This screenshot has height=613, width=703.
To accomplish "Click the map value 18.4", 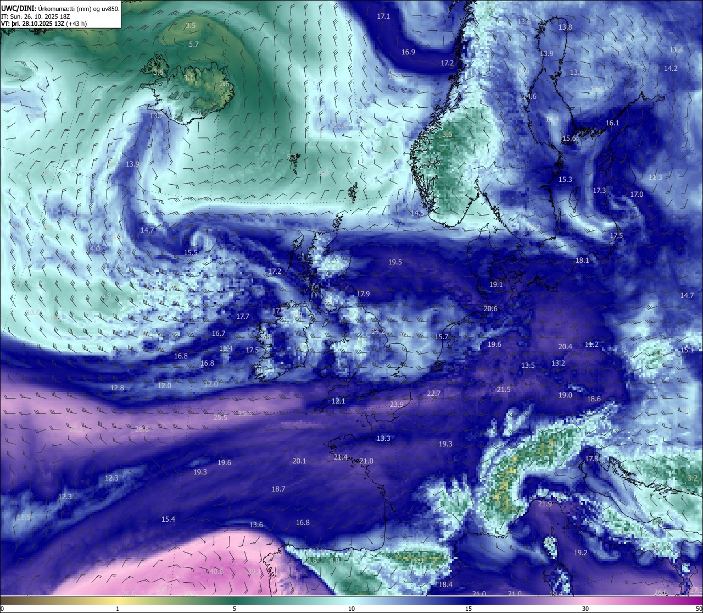I will click(445, 584).
